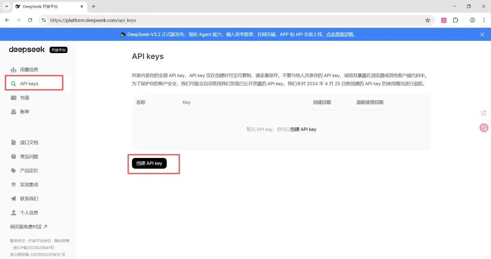Click the person icon beside 个人信息
Viewport: 491px width, 259px height.
click(14, 213)
